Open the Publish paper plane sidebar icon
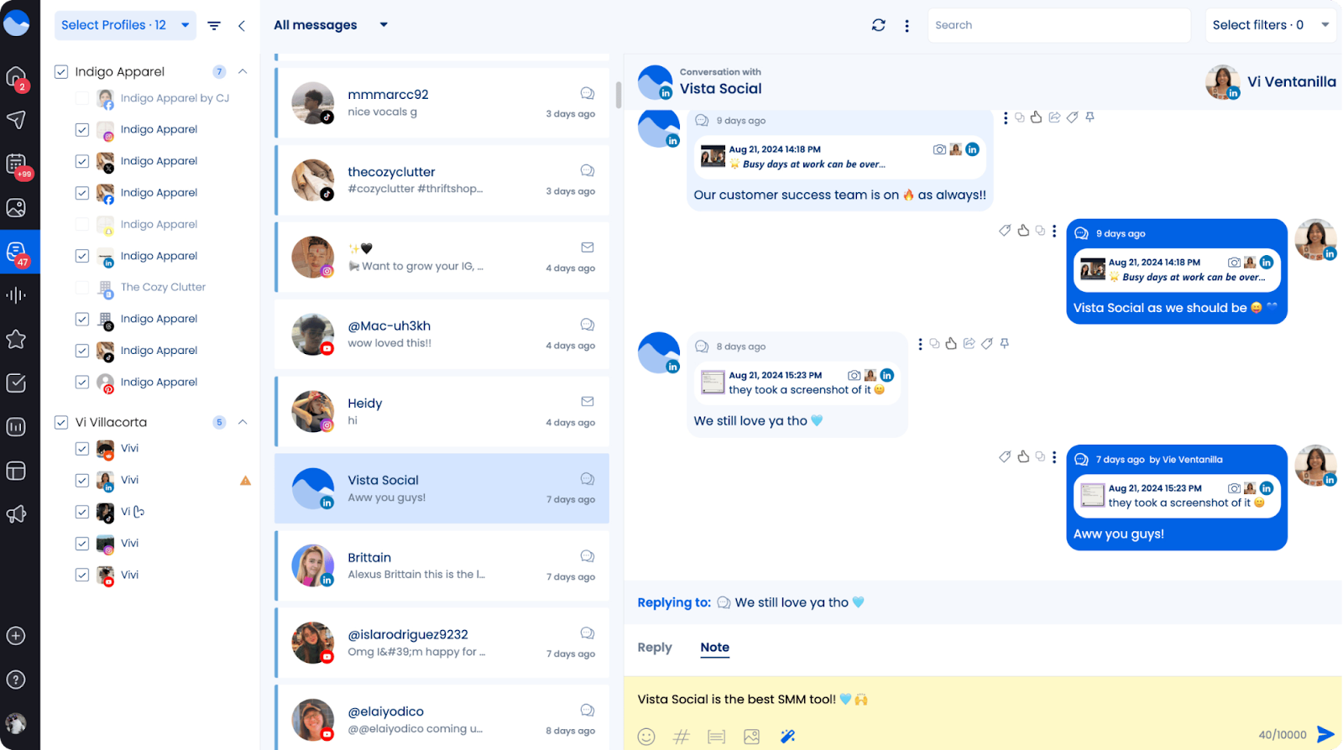 click(x=16, y=120)
